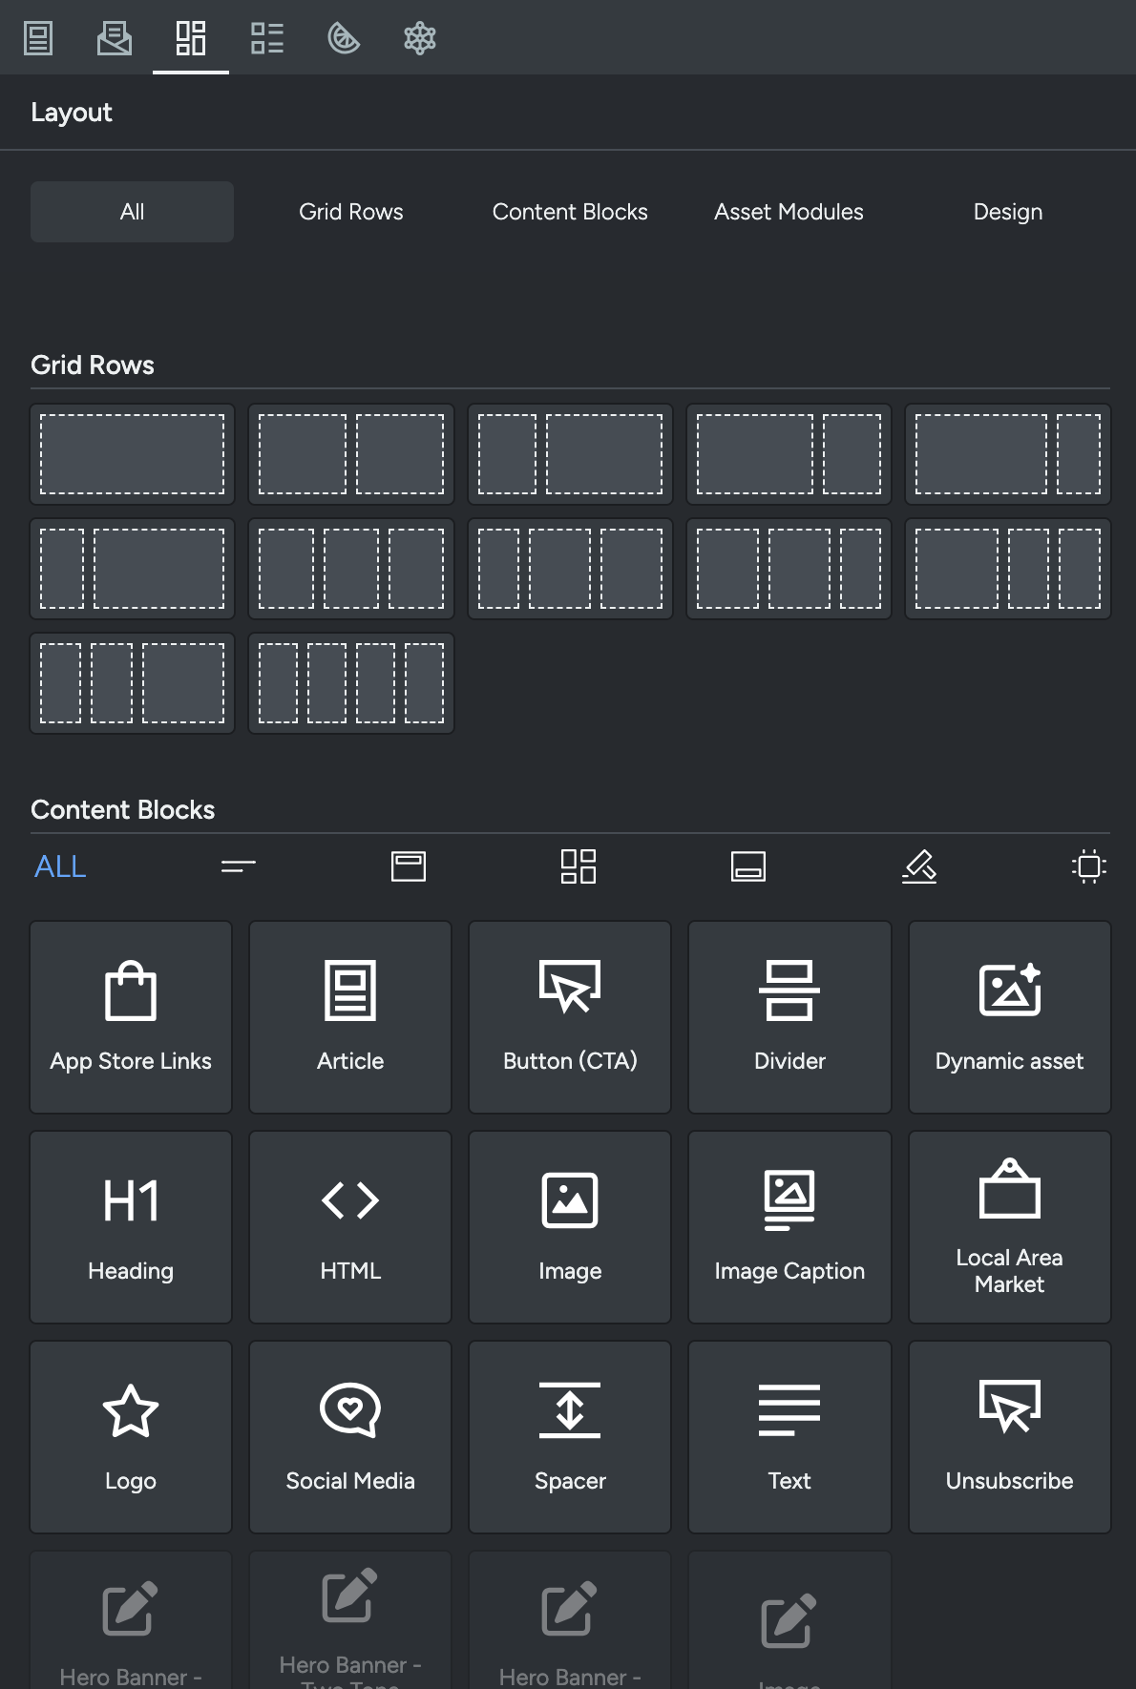Open the email envelope icon in top toolbar

tap(115, 38)
